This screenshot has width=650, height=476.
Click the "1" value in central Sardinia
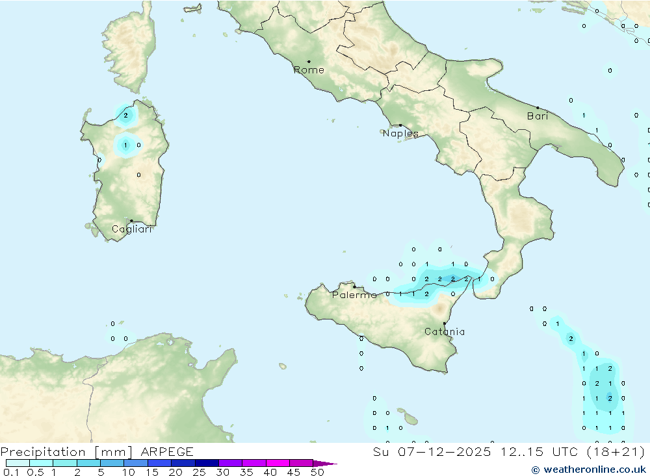(125, 145)
